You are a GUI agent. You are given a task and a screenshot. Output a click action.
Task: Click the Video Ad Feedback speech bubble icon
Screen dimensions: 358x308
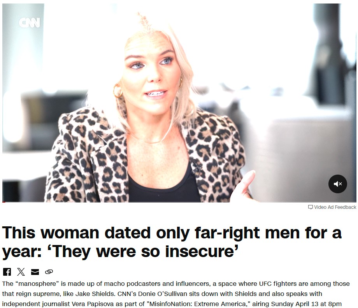coord(310,207)
